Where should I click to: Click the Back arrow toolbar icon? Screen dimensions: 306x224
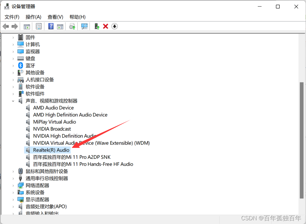[6, 26]
